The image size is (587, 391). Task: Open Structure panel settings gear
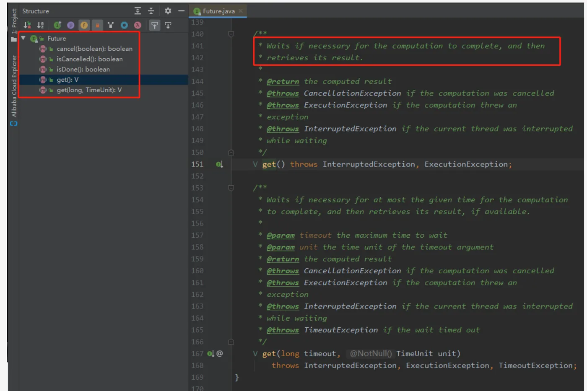pos(168,11)
